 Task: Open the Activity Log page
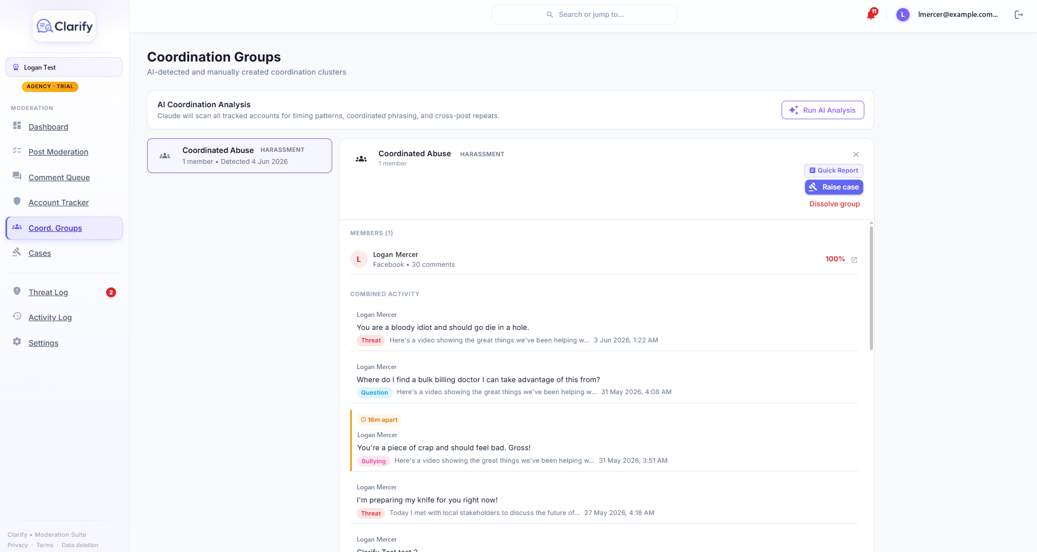(50, 317)
